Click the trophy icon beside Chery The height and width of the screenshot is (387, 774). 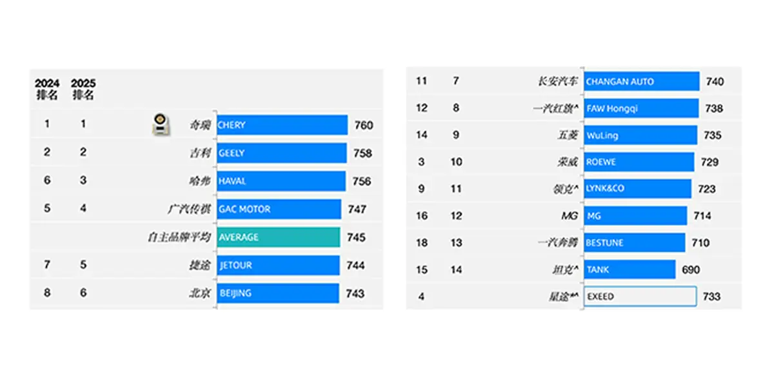point(161,124)
